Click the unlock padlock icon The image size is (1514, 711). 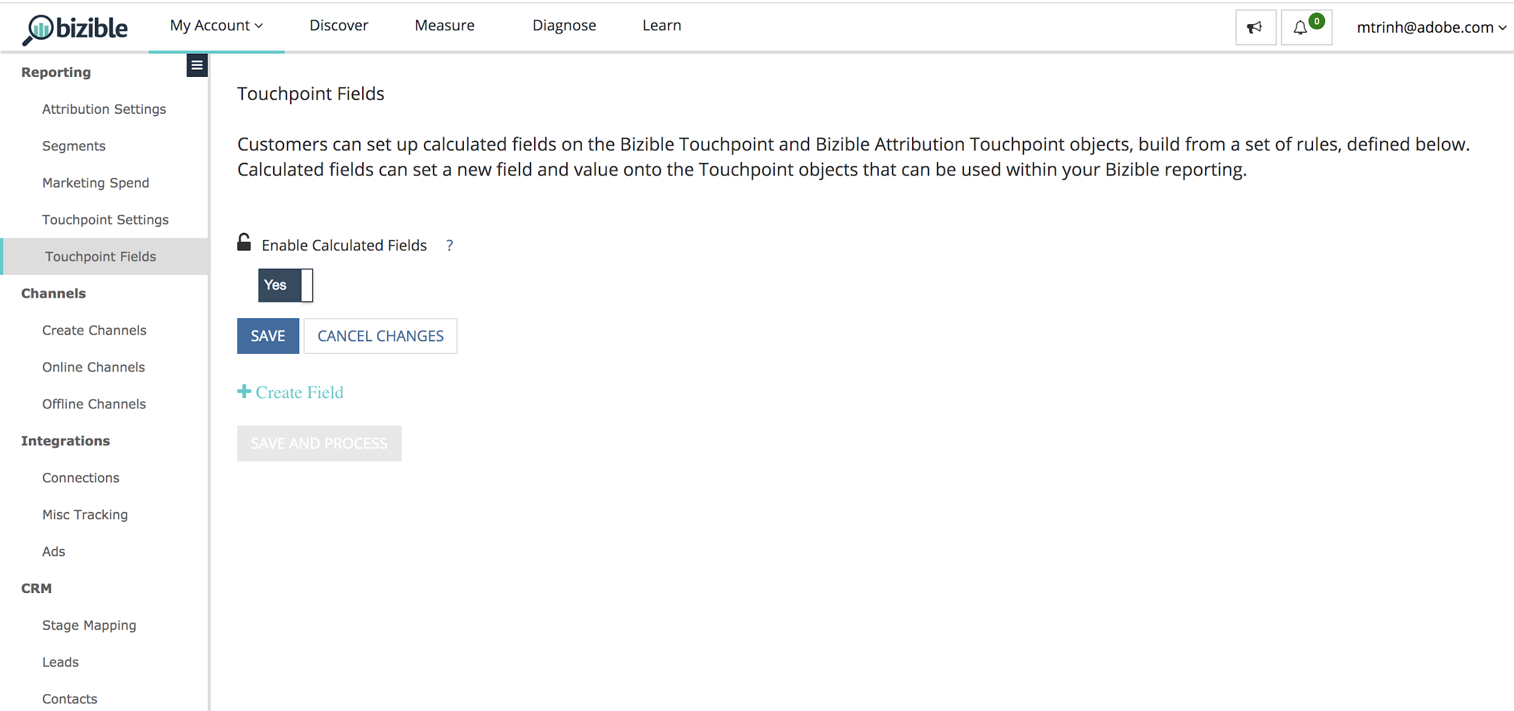coord(244,242)
